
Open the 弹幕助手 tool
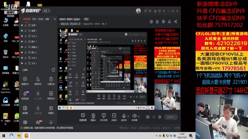tap(25, 81)
